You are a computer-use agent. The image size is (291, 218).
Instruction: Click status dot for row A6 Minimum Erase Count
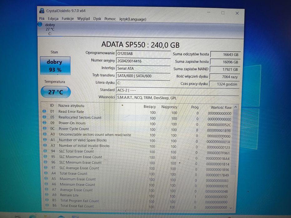[47, 184]
